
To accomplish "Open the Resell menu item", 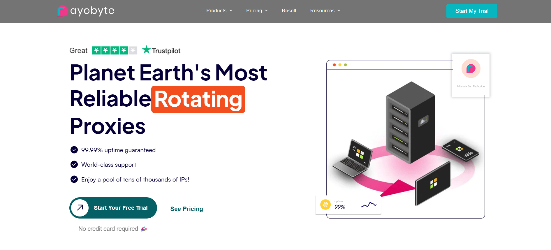I will (x=289, y=11).
